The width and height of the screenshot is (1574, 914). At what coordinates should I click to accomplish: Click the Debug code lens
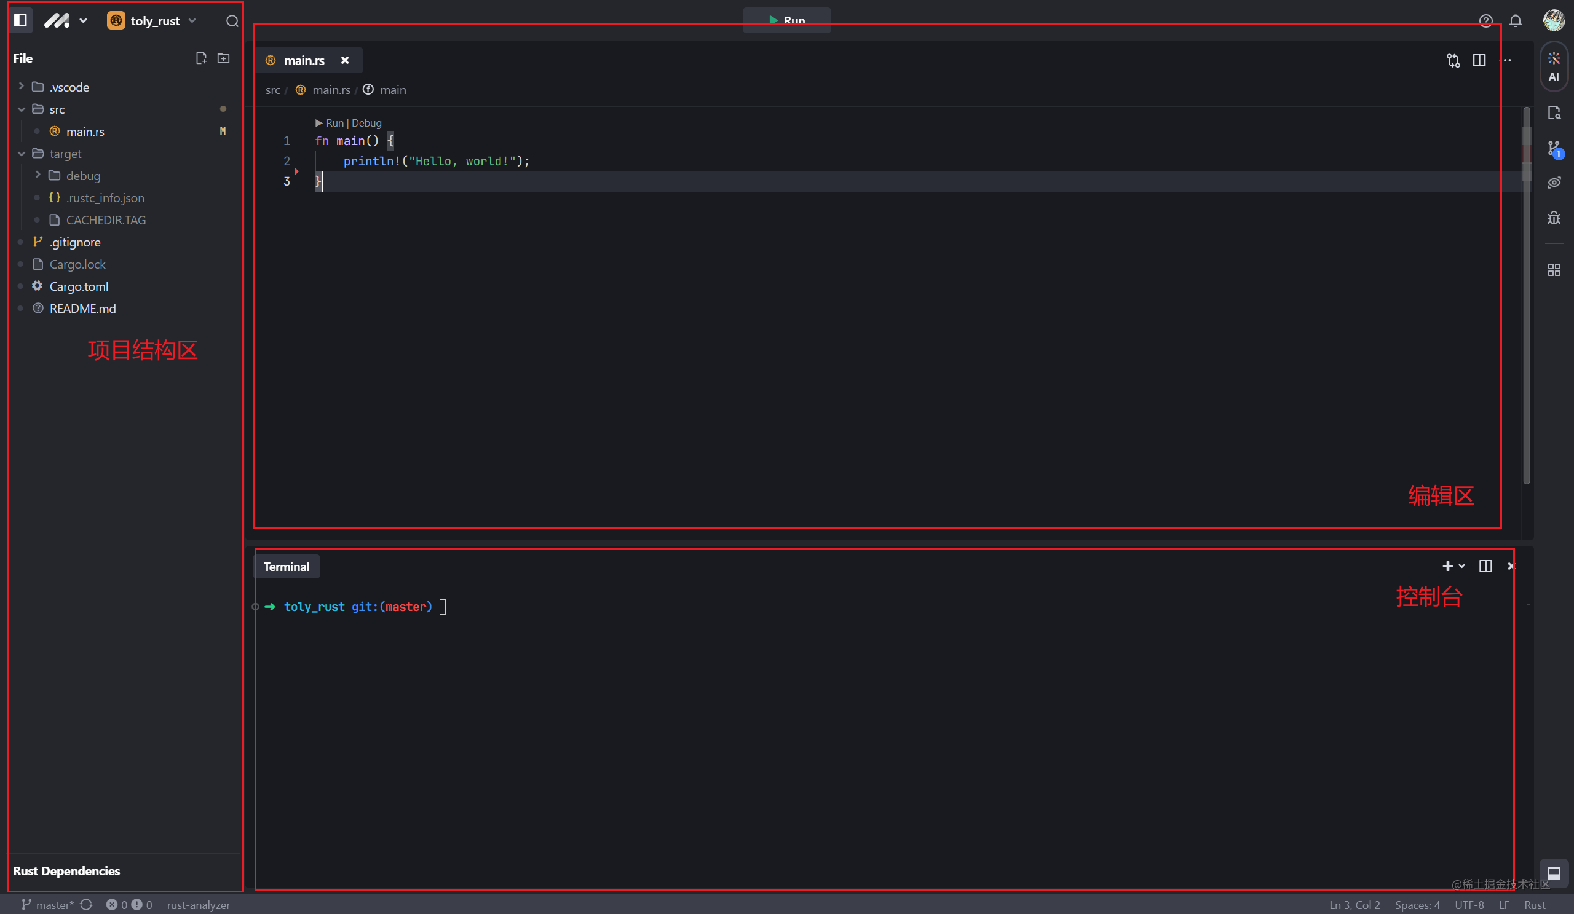tap(366, 123)
